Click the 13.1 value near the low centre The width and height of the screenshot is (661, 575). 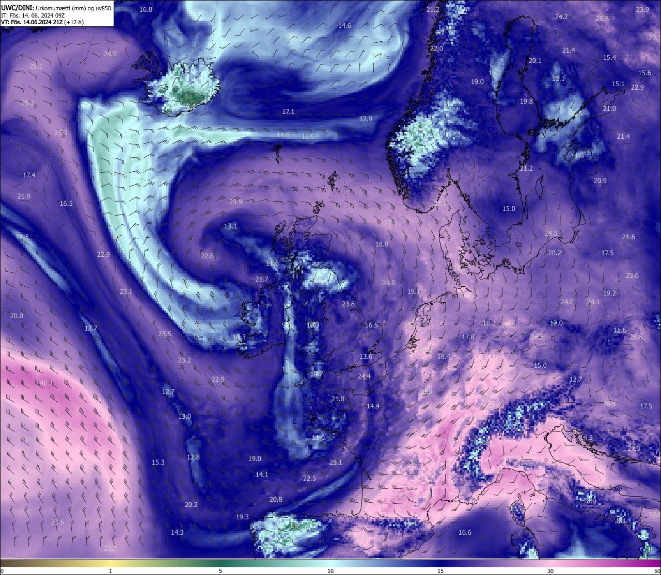(x=230, y=226)
